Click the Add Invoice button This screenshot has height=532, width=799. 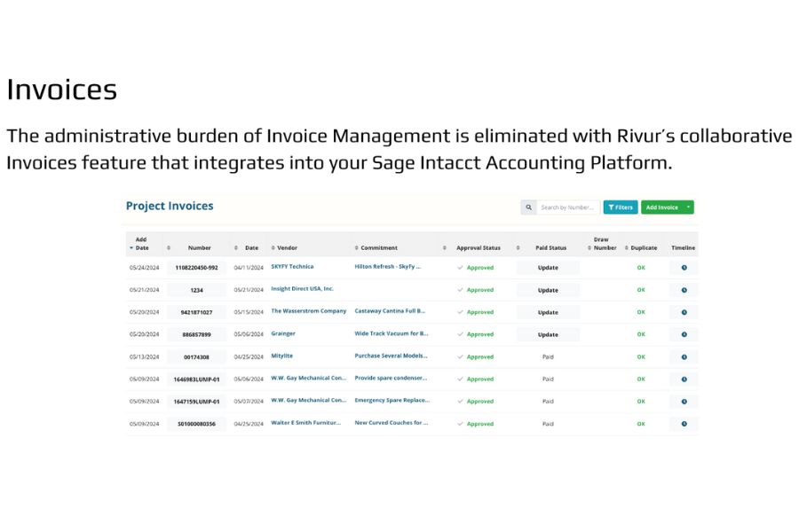coord(661,207)
